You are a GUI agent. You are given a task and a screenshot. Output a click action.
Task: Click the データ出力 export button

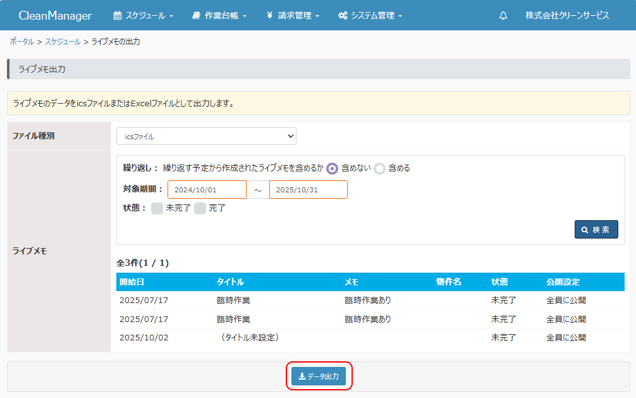[319, 376]
